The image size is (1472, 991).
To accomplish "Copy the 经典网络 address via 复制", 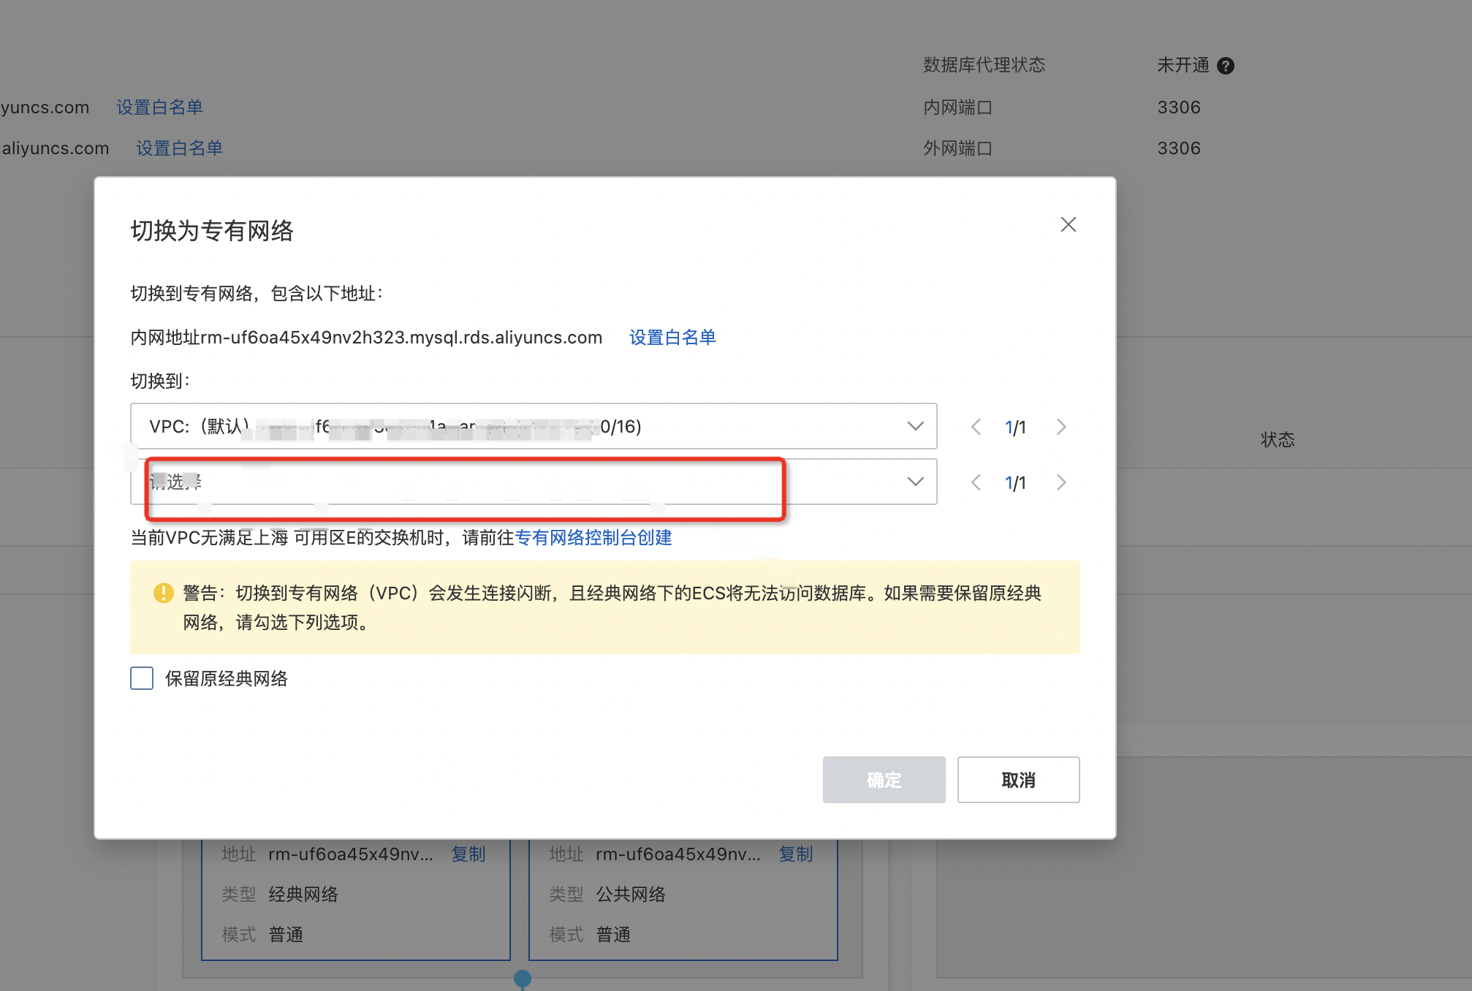I will click(x=468, y=854).
